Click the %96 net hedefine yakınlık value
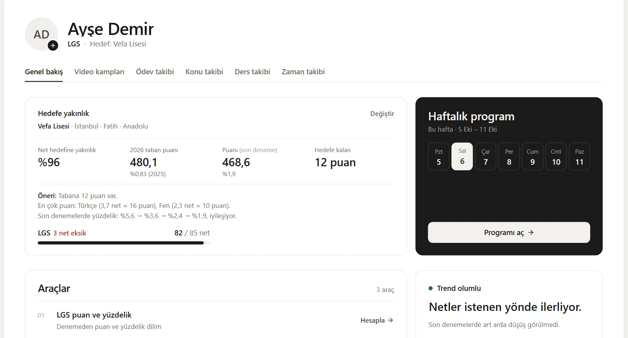This screenshot has height=338, width=628. pyautogui.click(x=49, y=162)
